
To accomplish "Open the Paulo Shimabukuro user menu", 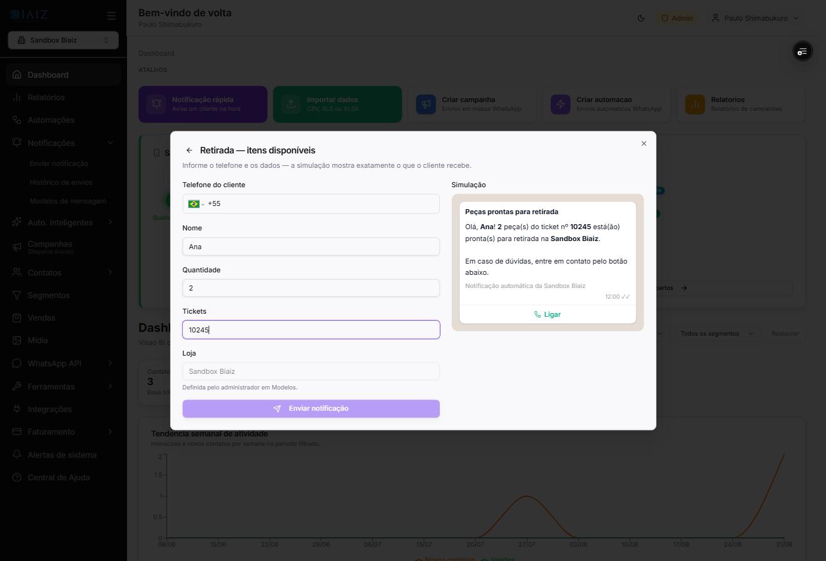I will [755, 18].
